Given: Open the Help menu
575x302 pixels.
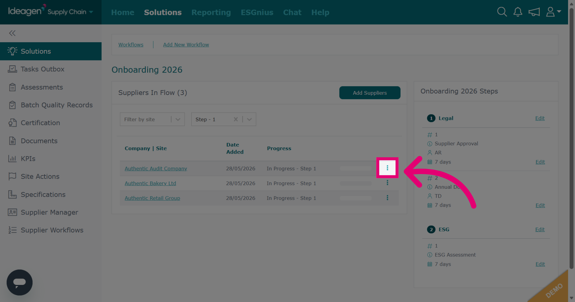Looking at the screenshot, I should [320, 12].
